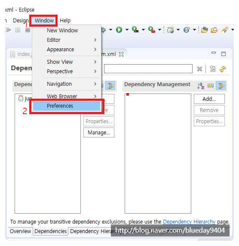Open the Help menu
The height and width of the screenshot is (246, 239).
tap(65, 21)
